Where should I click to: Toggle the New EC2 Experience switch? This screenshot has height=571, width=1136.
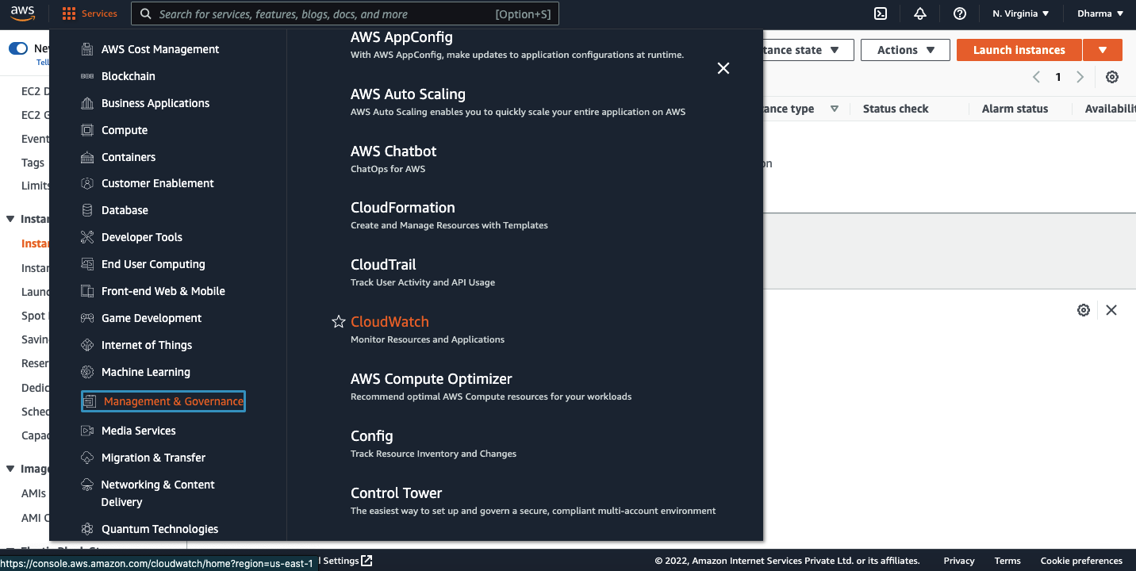click(x=18, y=48)
